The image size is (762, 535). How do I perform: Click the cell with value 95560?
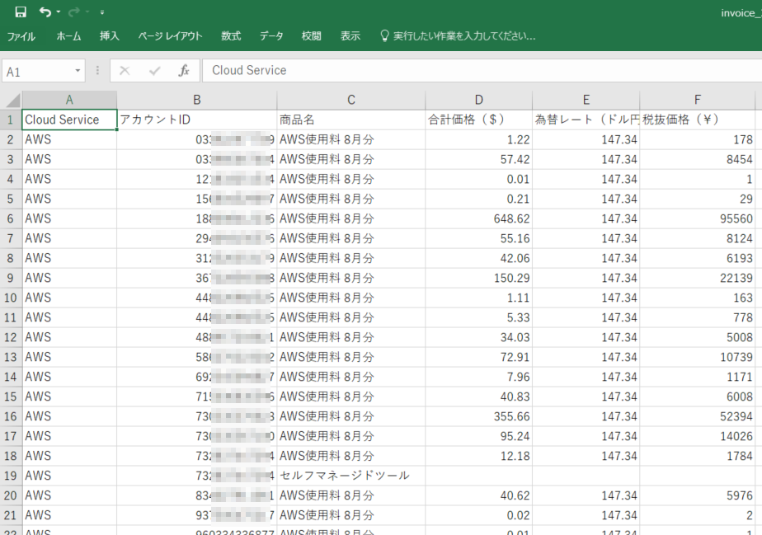[698, 218]
